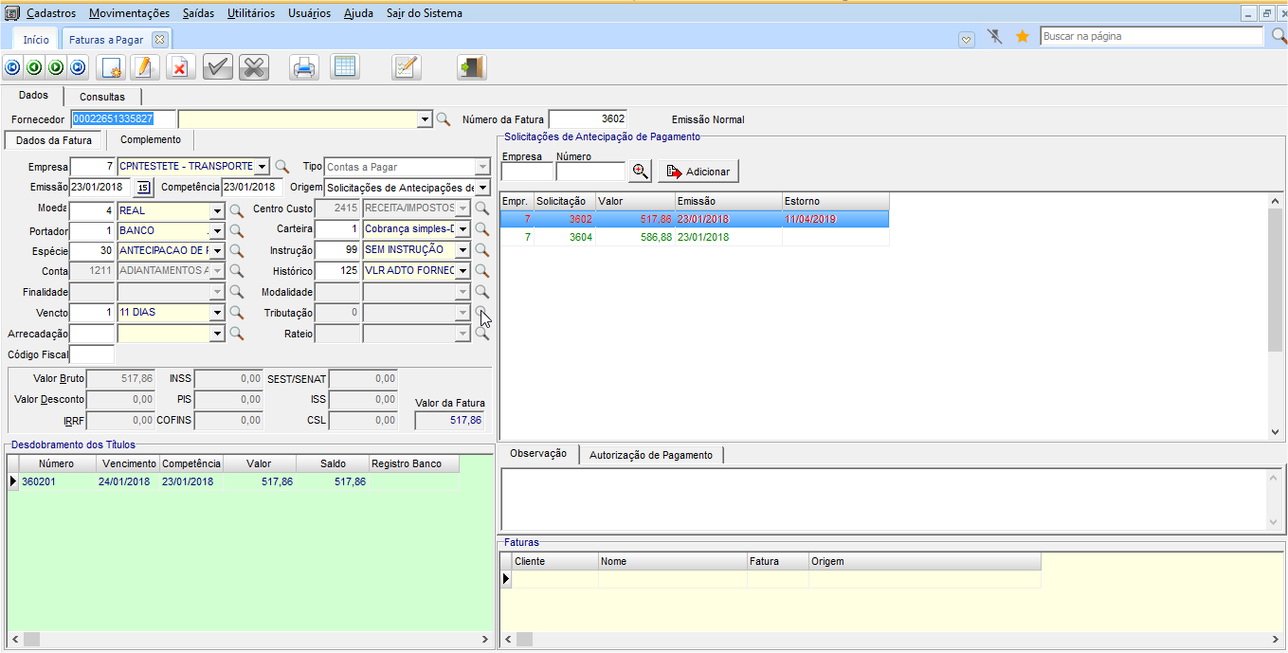Close the Faturas a Pagar tab

click(159, 40)
